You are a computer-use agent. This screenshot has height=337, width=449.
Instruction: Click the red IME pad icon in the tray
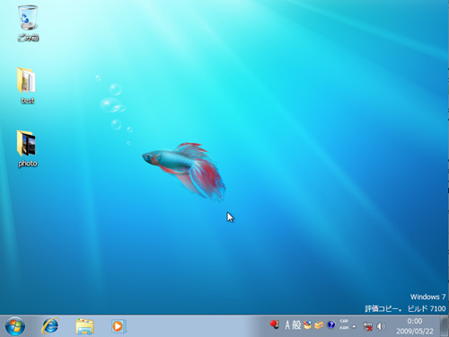click(275, 324)
